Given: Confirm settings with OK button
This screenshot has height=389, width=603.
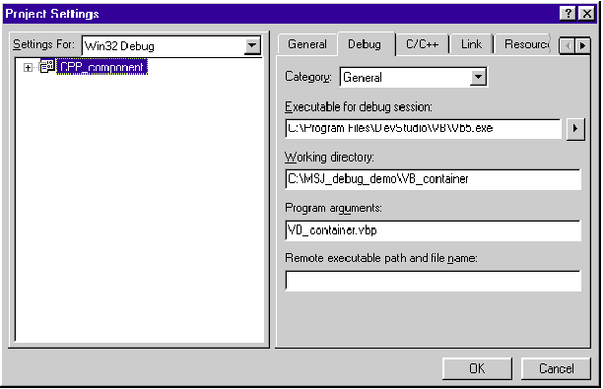Looking at the screenshot, I should (x=477, y=368).
